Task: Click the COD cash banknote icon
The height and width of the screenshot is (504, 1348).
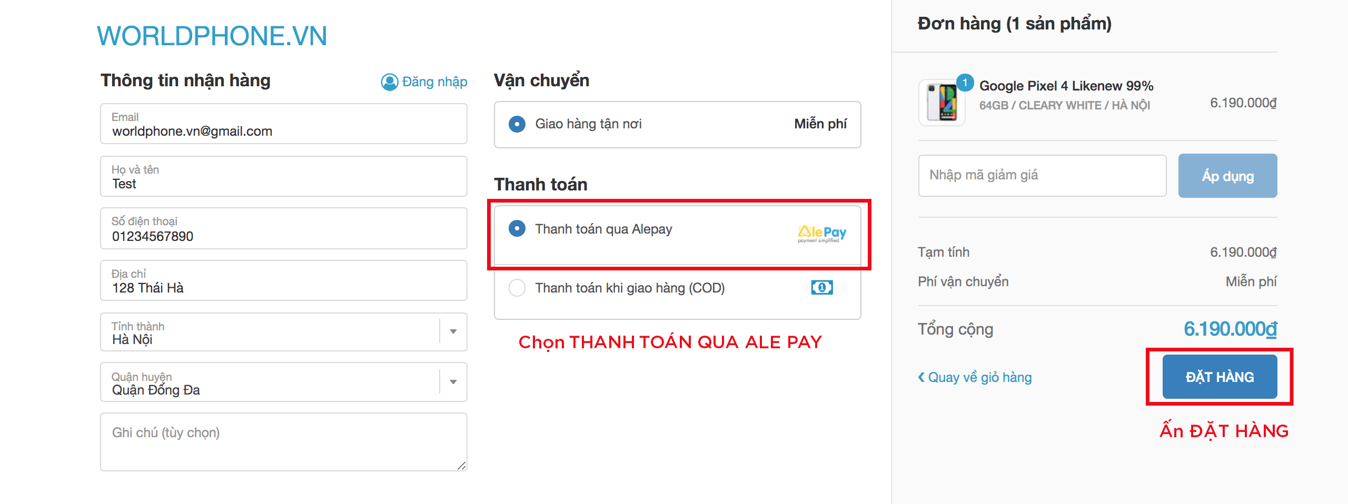Action: coord(821,287)
